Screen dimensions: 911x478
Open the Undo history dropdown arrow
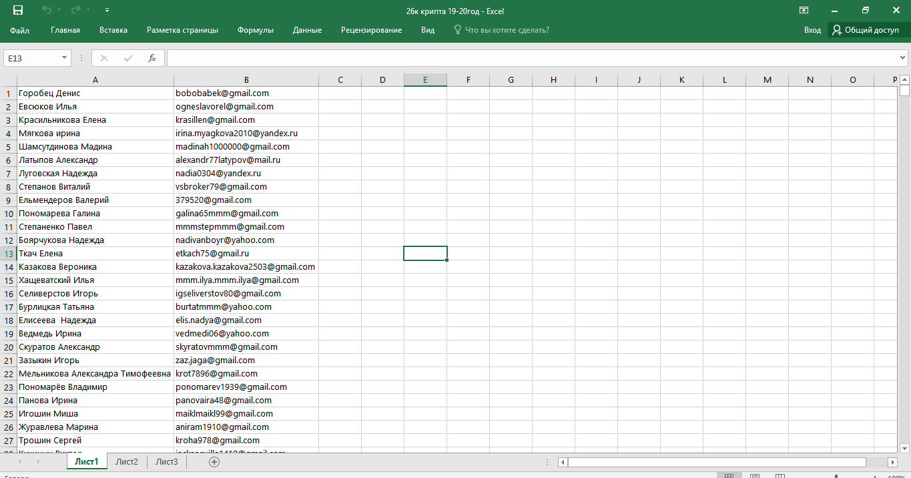click(x=59, y=11)
